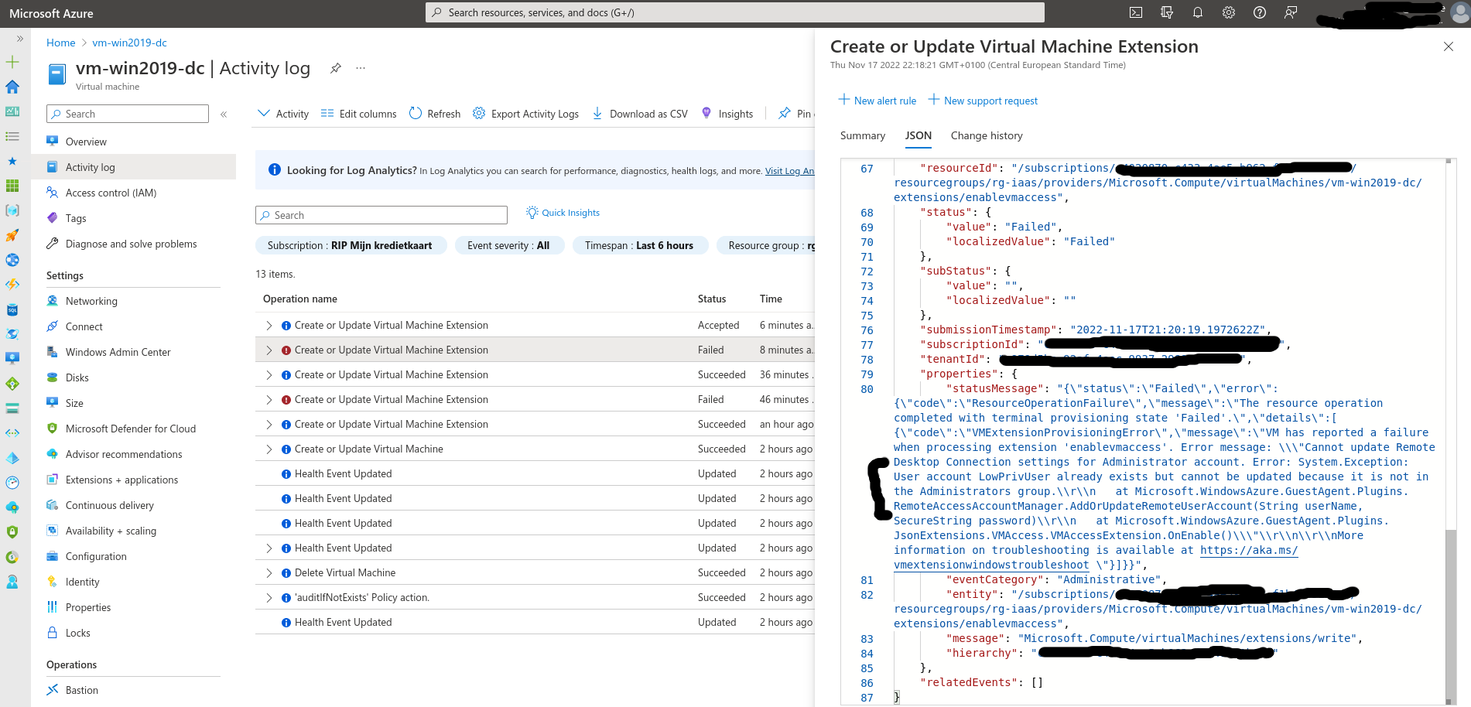Screen dimensions: 1471x707
Task: Click New alert rule
Action: [877, 101]
